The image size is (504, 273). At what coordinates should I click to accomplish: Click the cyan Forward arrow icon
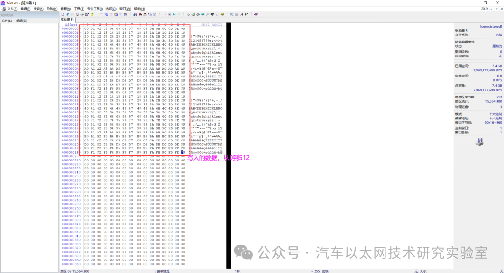pyautogui.click(x=178, y=14)
